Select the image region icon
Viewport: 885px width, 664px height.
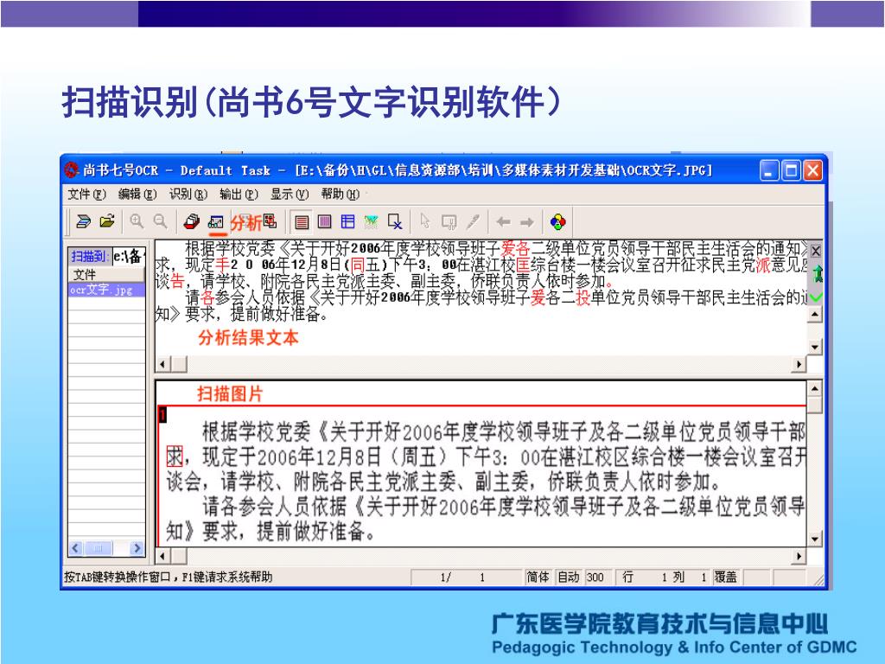point(371,222)
